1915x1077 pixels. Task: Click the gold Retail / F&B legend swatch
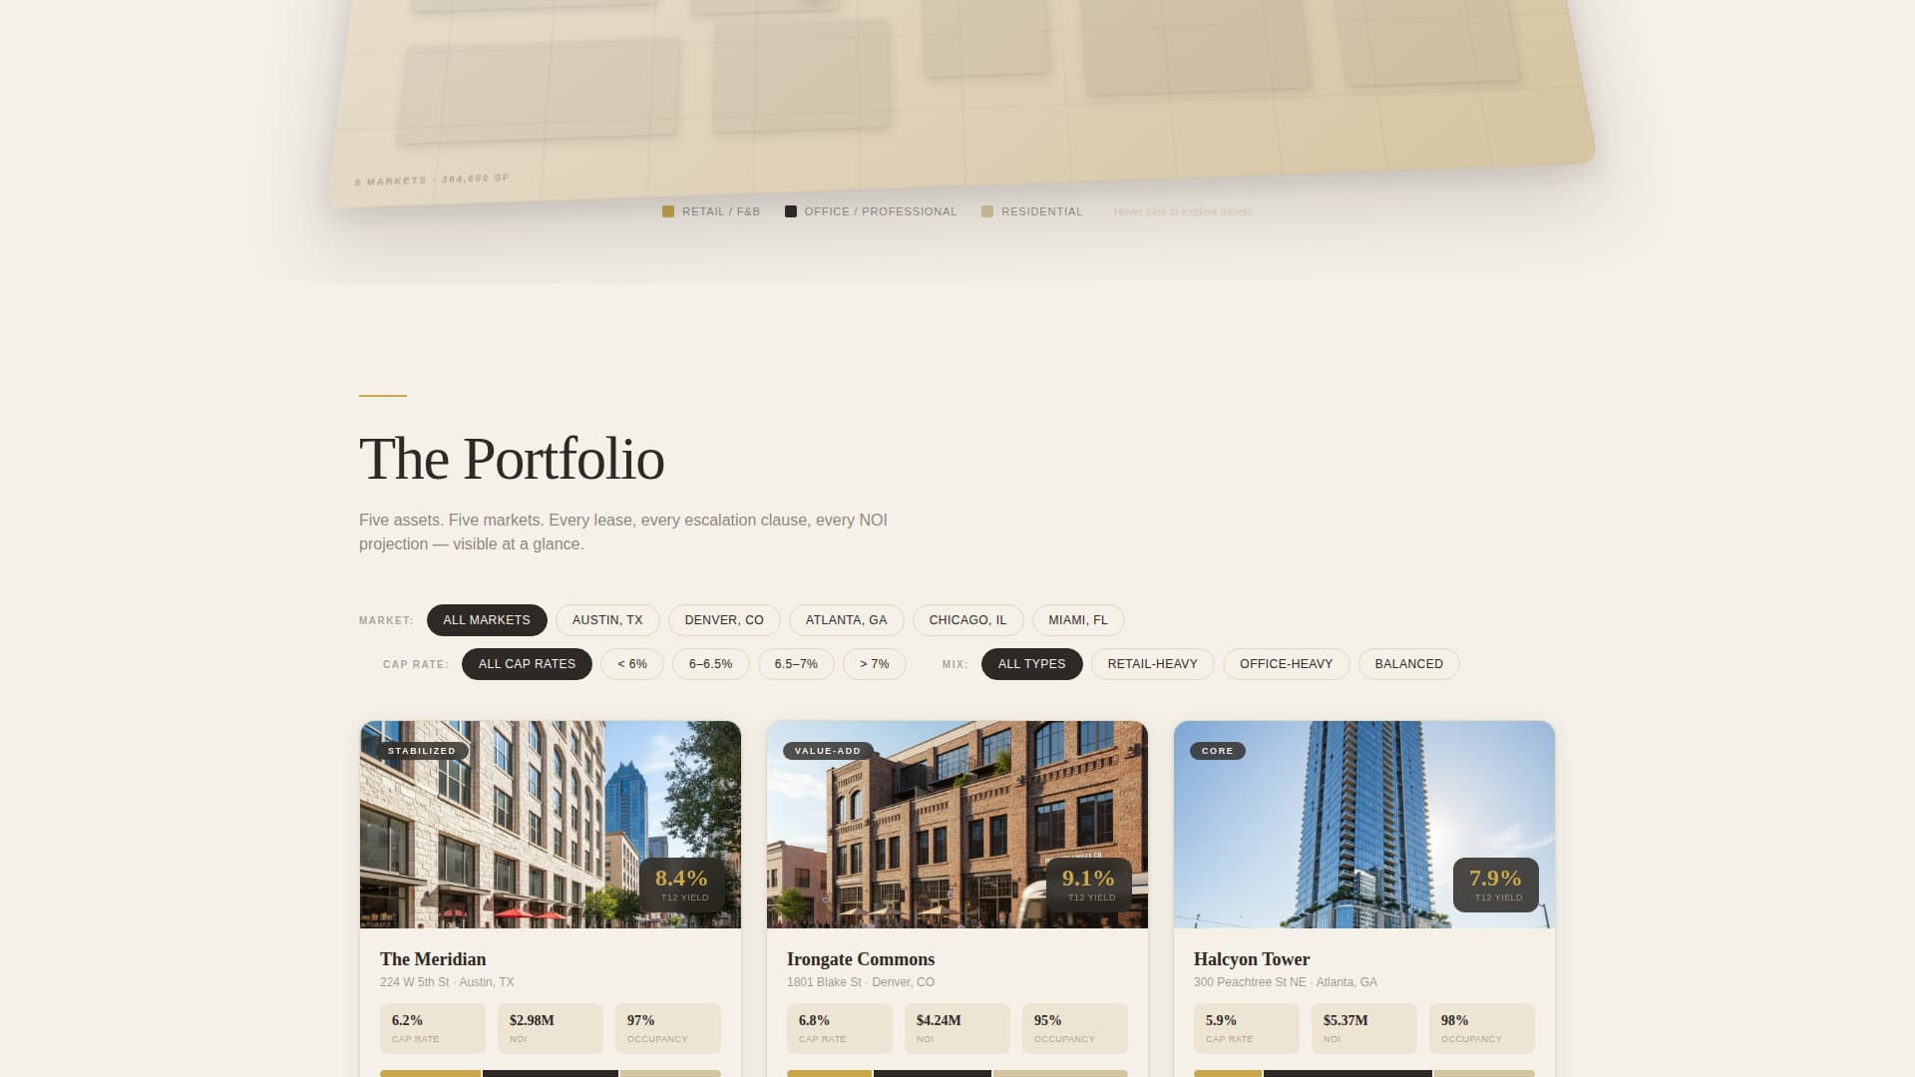(668, 211)
